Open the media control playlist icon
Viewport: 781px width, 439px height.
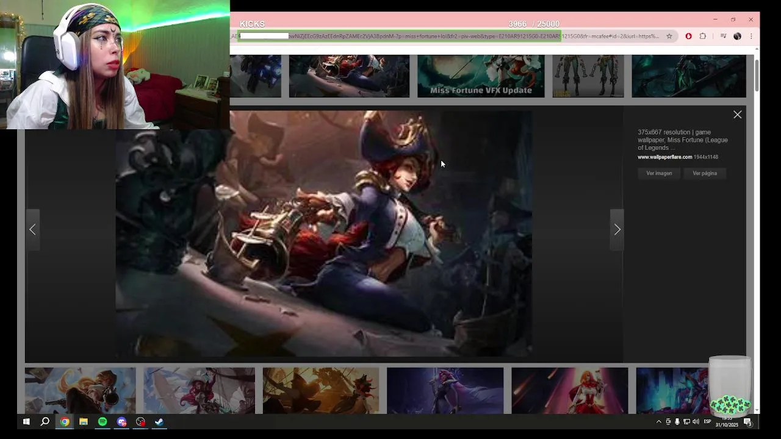tap(724, 36)
